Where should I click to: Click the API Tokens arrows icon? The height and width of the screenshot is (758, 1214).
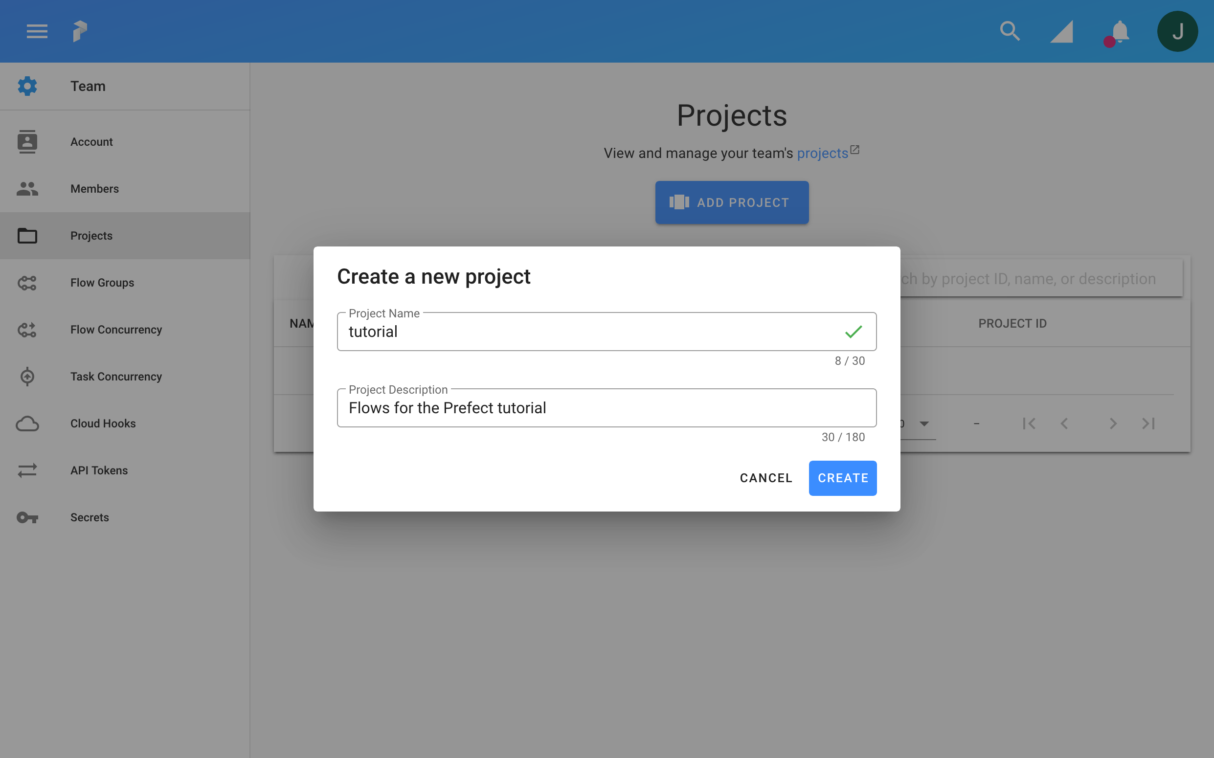pos(27,470)
